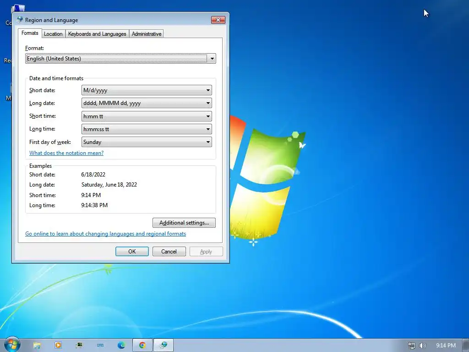Click the '6/18/2022' short date example
Image resolution: width=469 pixels, height=352 pixels.
tap(93, 175)
